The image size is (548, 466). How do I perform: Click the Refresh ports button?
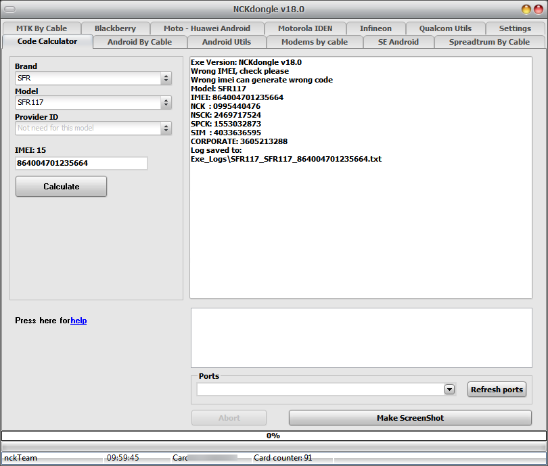pyautogui.click(x=497, y=390)
